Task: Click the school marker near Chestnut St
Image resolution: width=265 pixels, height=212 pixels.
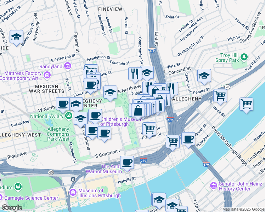Action: 204,76
